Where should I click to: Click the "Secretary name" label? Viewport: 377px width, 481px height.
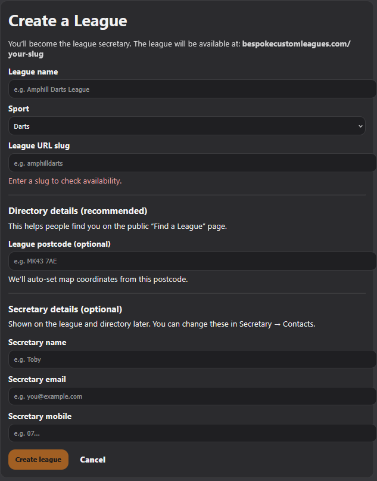38,343
